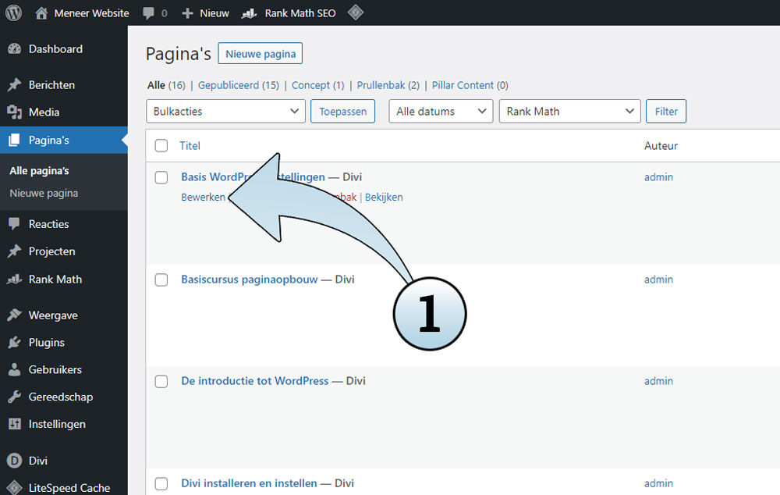Click Bewerken under the first page
Viewport: 780px width, 495px height.
click(x=203, y=198)
